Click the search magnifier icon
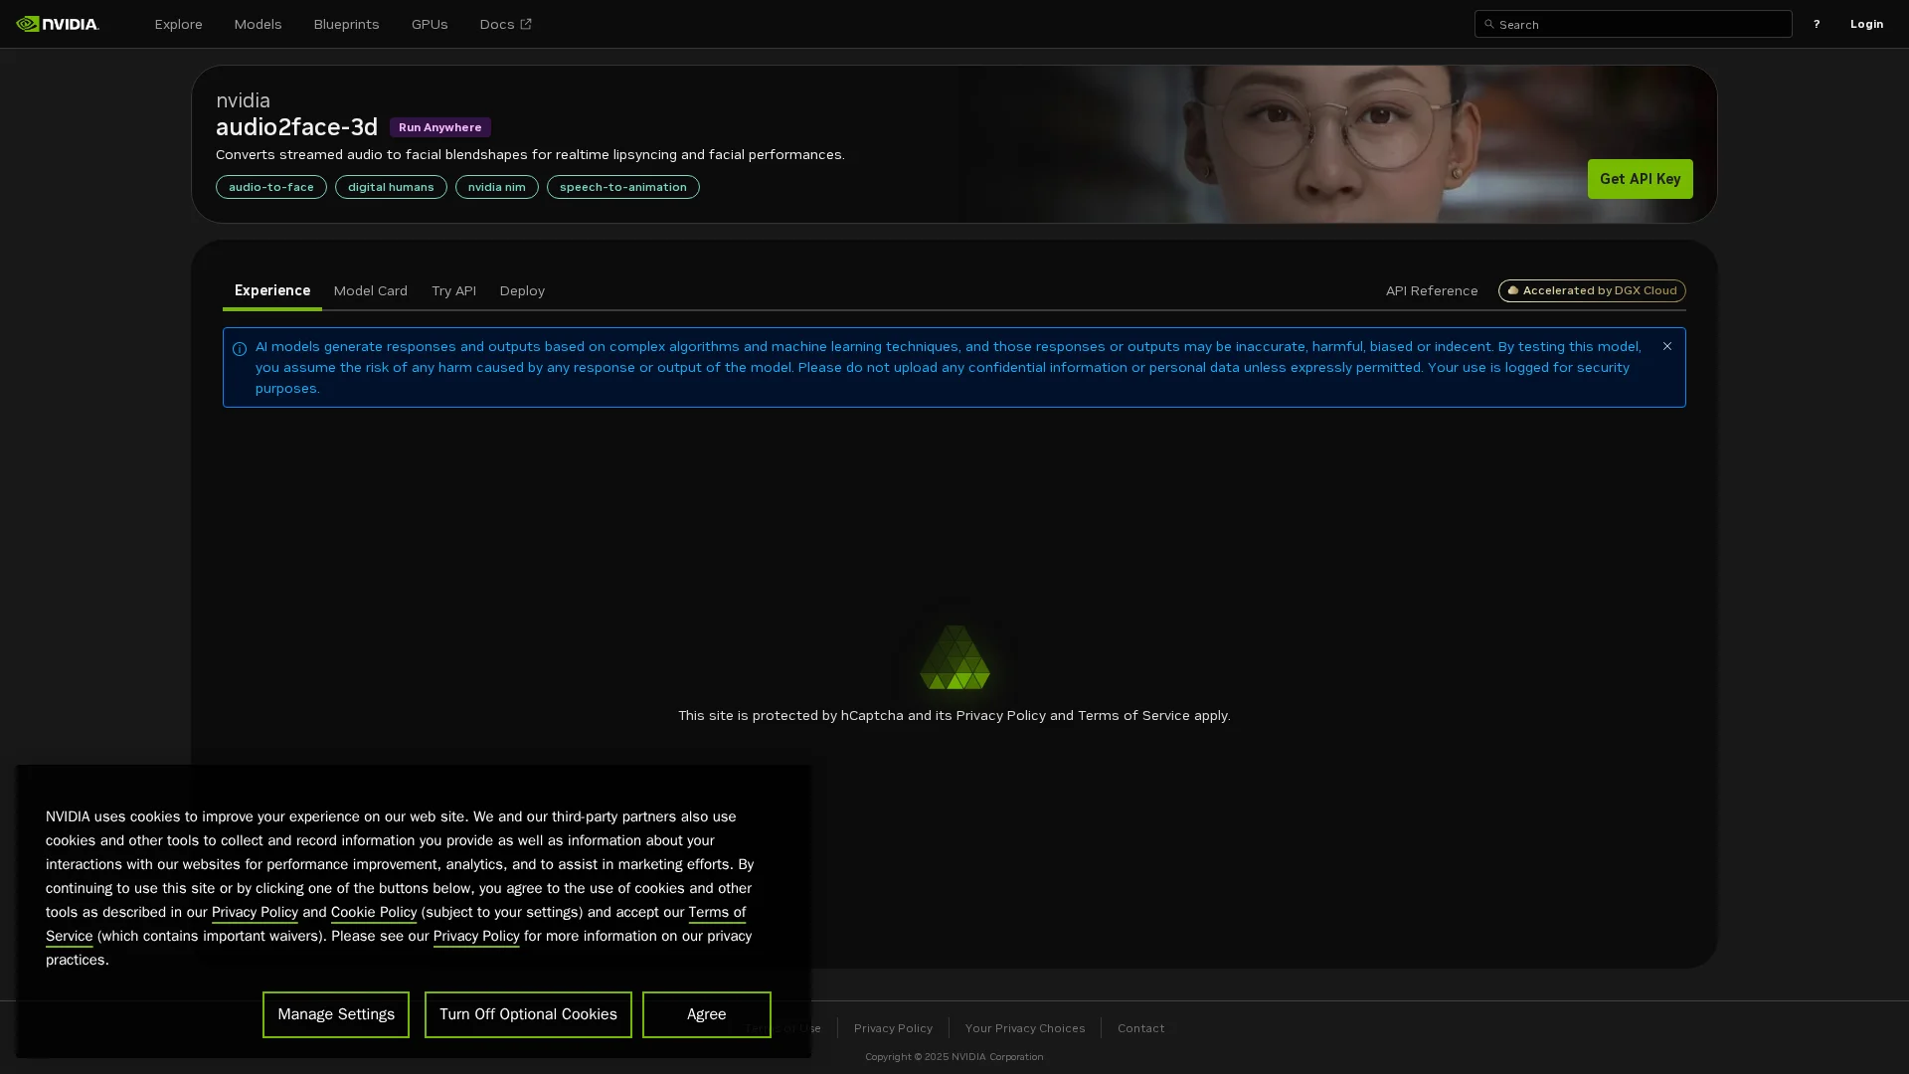Image resolution: width=1909 pixels, height=1074 pixels. click(1488, 24)
